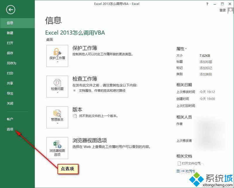Select 新建 in the sidebar
The height and width of the screenshot is (188, 234).
tap(10, 33)
